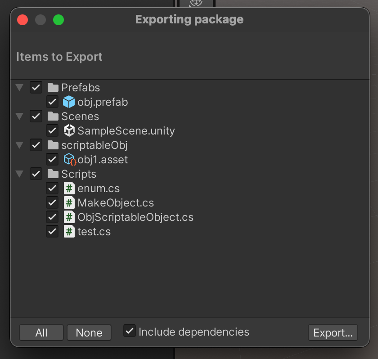Click the Scenes folder icon

pyautogui.click(x=52, y=116)
